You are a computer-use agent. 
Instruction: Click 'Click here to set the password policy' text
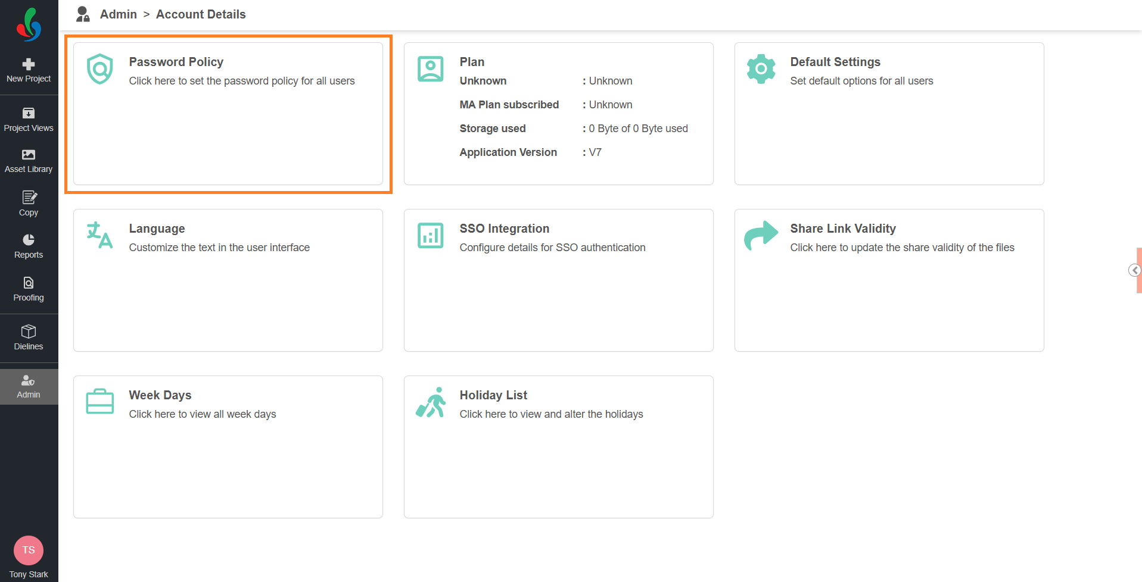(242, 81)
